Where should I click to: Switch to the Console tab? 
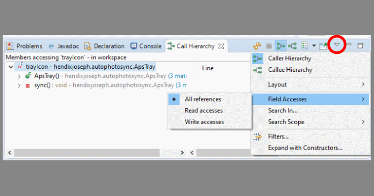point(146,46)
